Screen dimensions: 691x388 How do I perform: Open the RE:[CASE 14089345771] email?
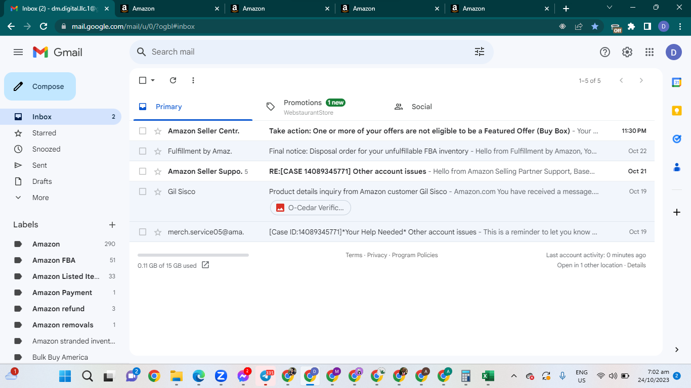tap(392, 171)
